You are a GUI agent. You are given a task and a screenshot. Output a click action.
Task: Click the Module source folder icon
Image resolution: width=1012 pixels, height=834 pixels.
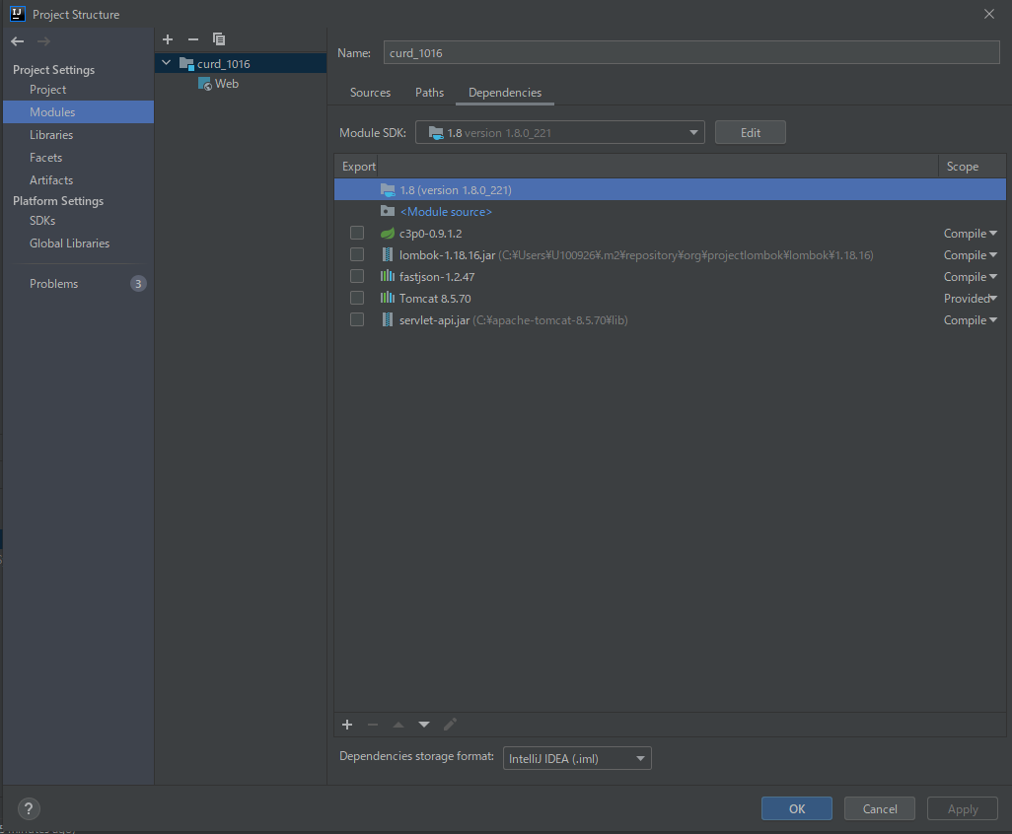[388, 211]
